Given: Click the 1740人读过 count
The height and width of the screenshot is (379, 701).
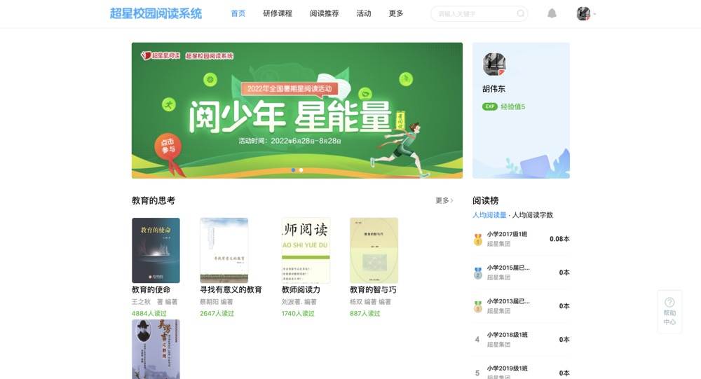Looking at the screenshot, I should click(298, 313).
